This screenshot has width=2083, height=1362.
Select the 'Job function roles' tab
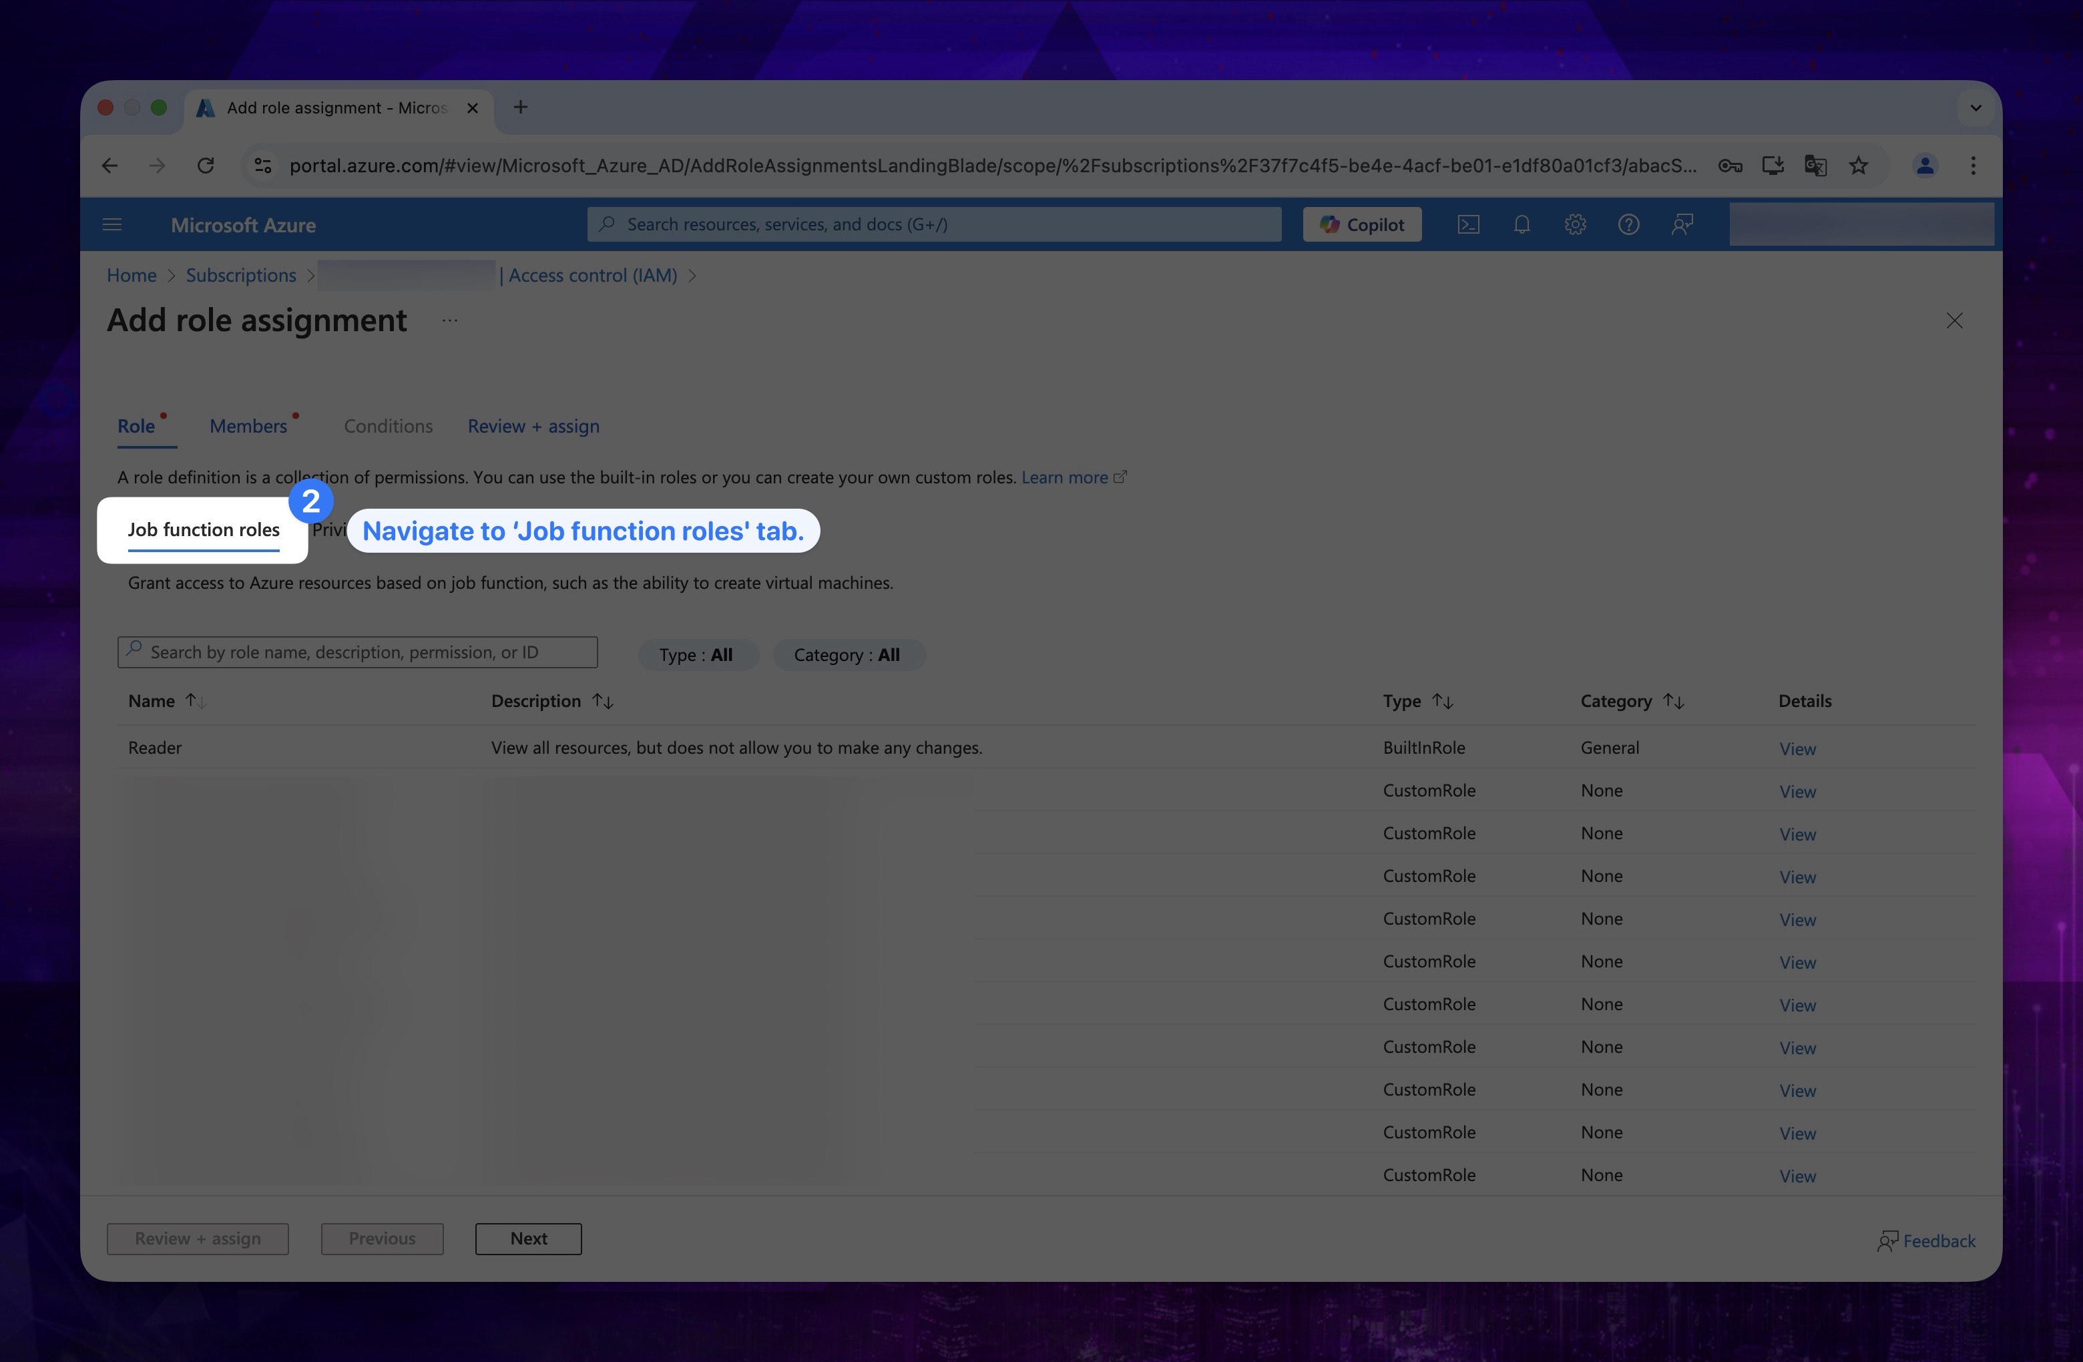(x=204, y=529)
